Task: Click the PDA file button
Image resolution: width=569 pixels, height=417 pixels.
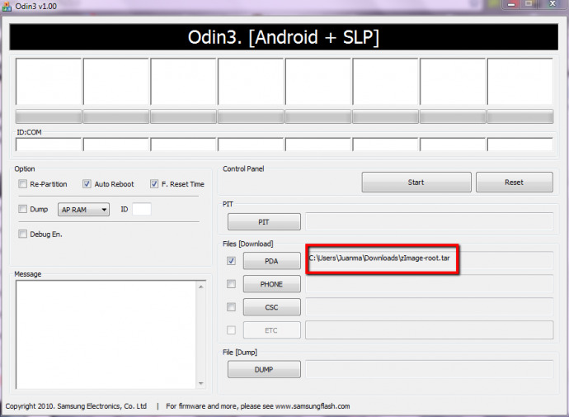Action: (271, 261)
